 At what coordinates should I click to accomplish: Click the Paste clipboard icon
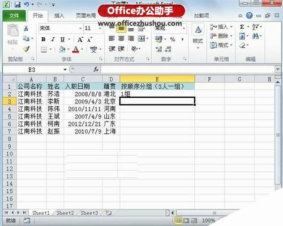tap(12, 31)
